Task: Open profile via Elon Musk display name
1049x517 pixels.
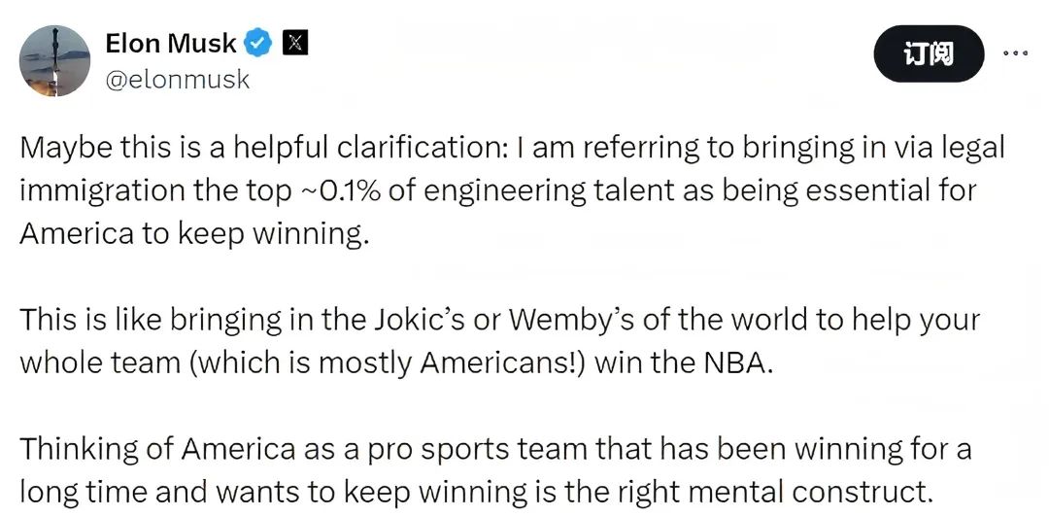Action: (171, 44)
